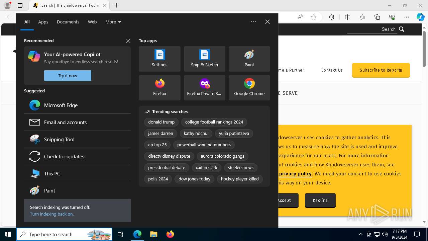Open This PC suggestion
This screenshot has height=241, width=428.
point(77,173)
